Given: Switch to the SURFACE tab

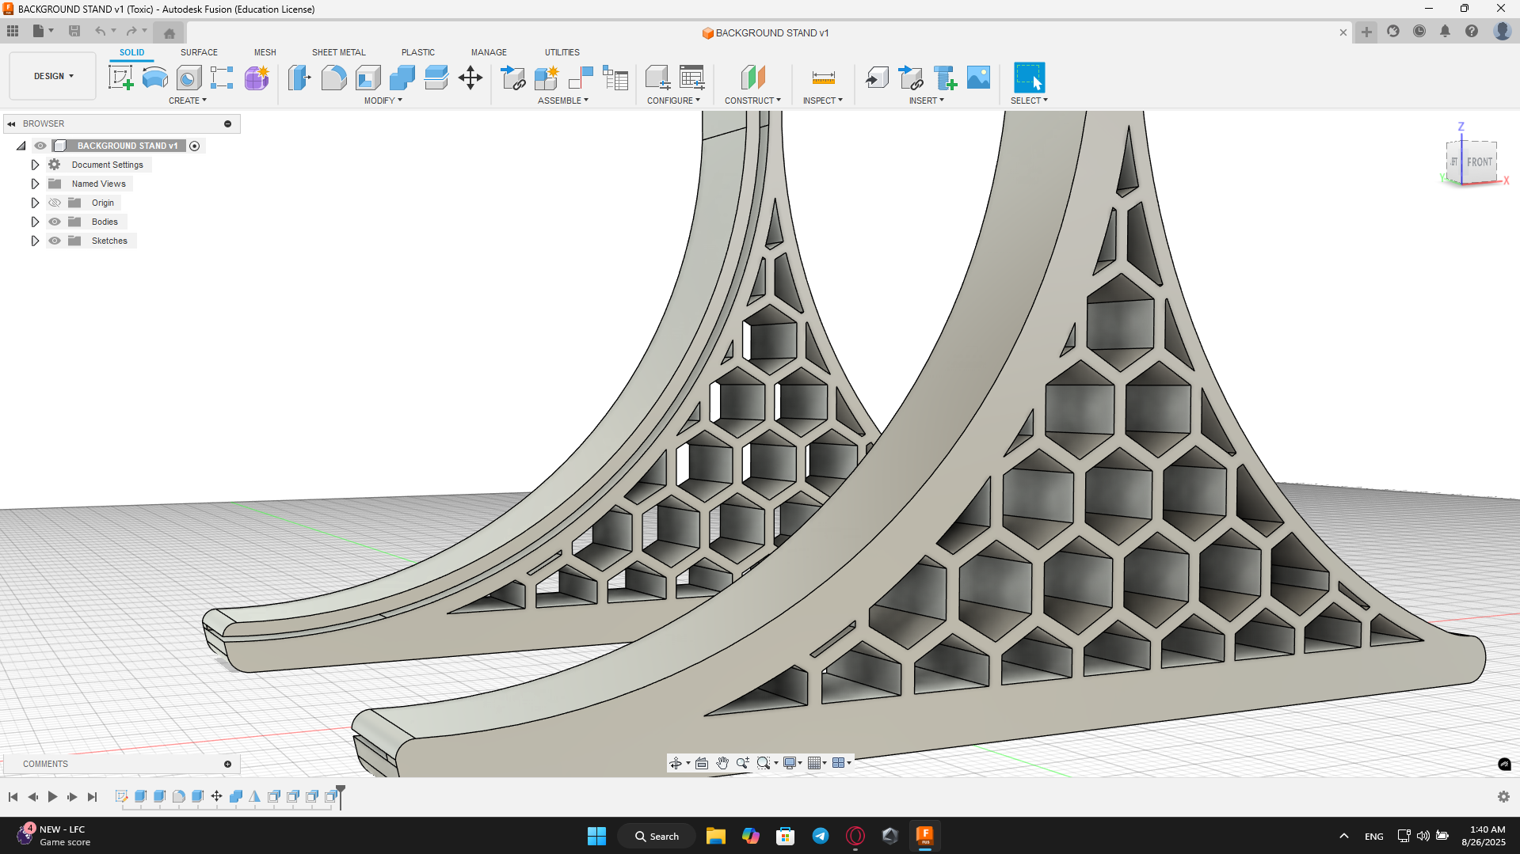Looking at the screenshot, I should coord(199,52).
